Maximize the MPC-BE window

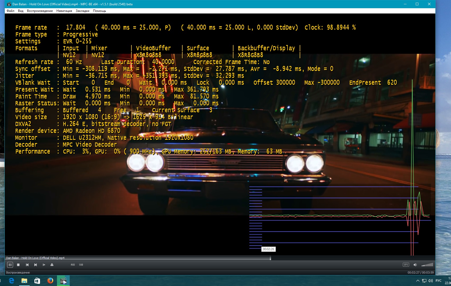point(417,4)
